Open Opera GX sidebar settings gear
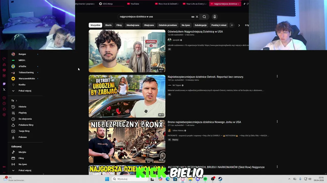 coord(4,115)
